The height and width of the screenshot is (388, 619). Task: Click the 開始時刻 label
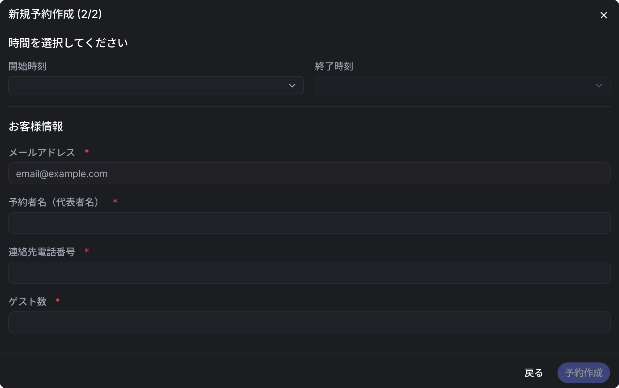pyautogui.click(x=27, y=66)
